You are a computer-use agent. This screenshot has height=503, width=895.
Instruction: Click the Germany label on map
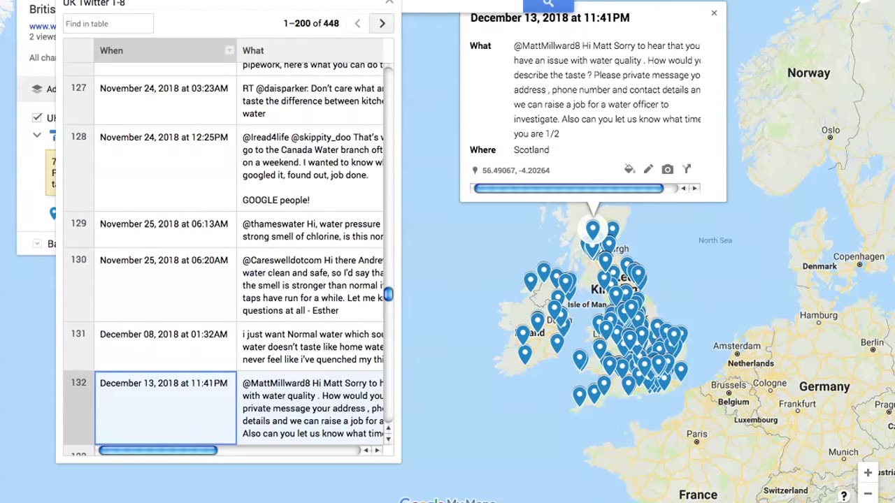click(824, 386)
